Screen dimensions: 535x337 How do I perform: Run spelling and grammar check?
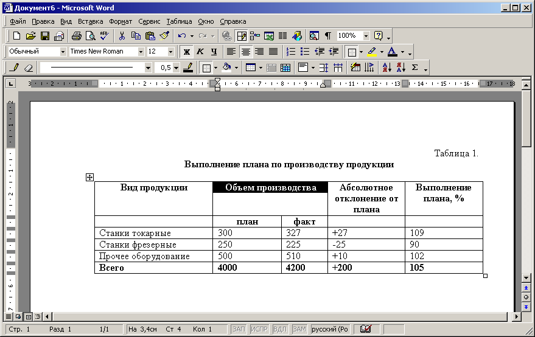[x=104, y=36]
